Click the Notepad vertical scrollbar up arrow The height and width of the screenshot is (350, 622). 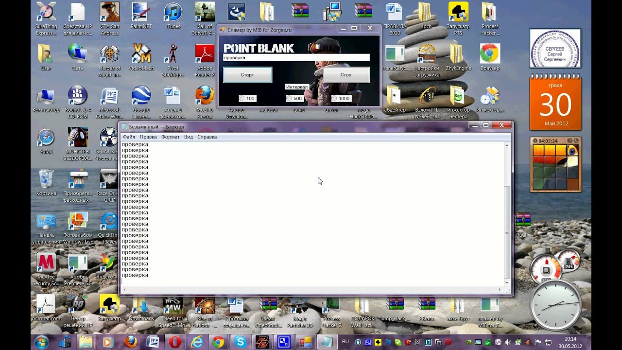point(507,145)
